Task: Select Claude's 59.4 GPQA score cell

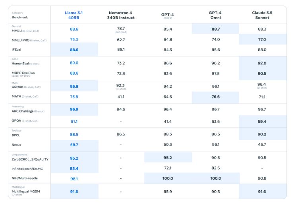Action: 262,122
